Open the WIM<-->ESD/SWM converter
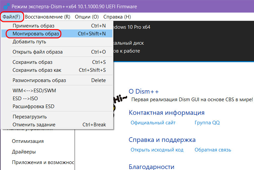The height and width of the screenshot is (170, 254). [x=34, y=91]
